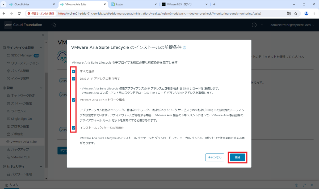Check the すべて選択 checkbox

click(x=74, y=71)
